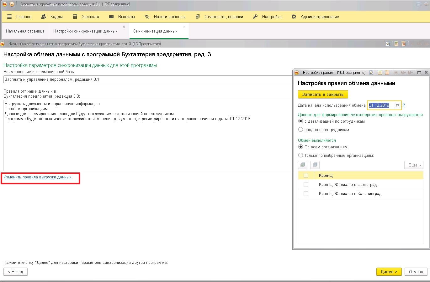Click the M- memory button in dialog title bar
This screenshot has width=430, height=282.
[x=411, y=73]
